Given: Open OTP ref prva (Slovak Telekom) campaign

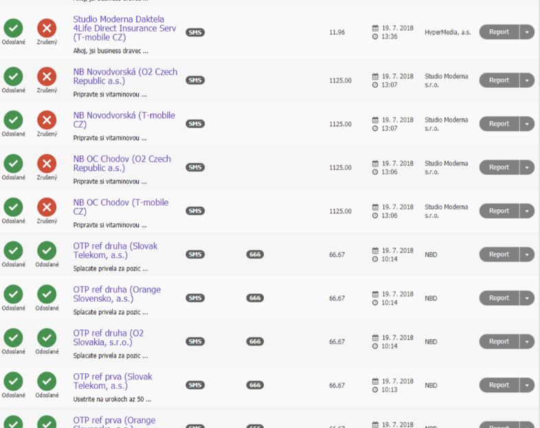Looking at the screenshot, I should pyautogui.click(x=113, y=381).
